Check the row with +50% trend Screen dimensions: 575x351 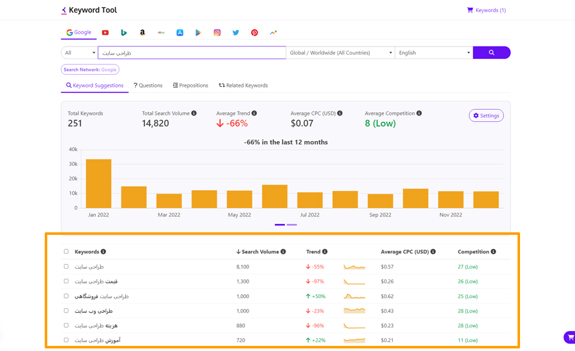(x=66, y=295)
